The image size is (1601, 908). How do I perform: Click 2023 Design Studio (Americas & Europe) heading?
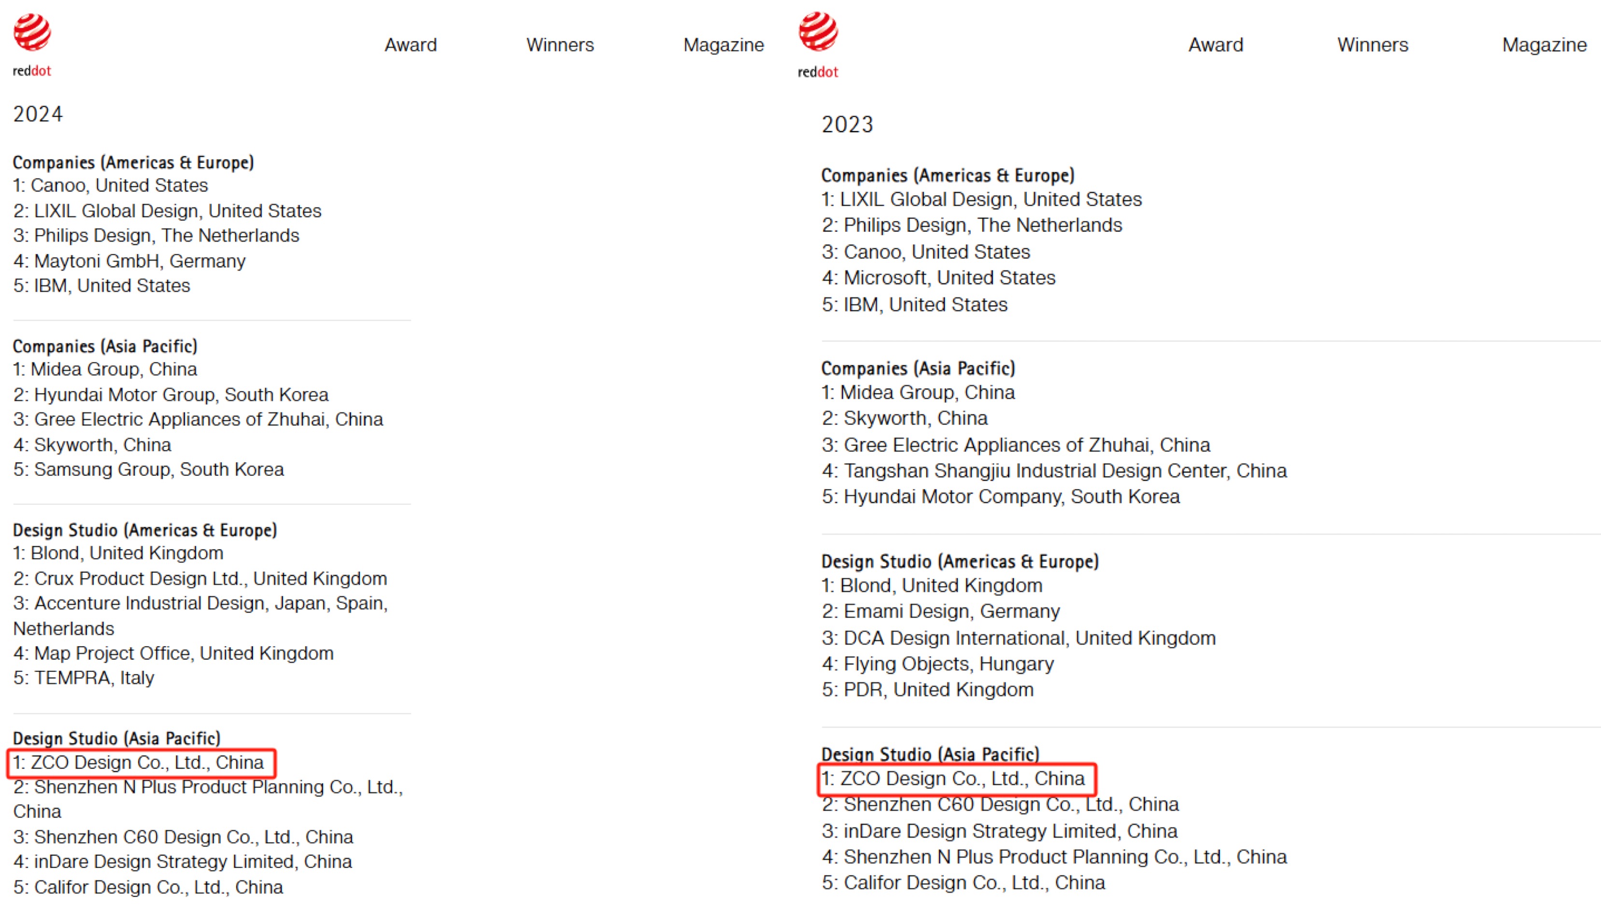click(960, 561)
